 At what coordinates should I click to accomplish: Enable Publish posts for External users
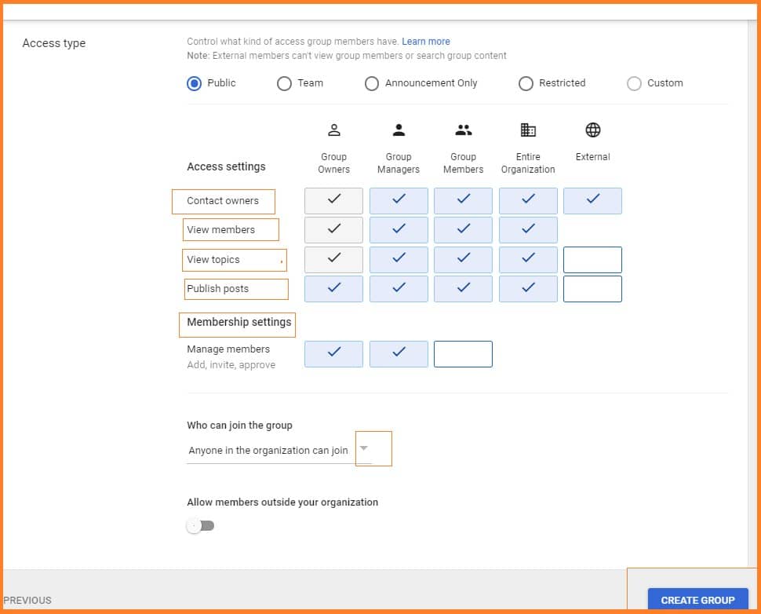592,289
